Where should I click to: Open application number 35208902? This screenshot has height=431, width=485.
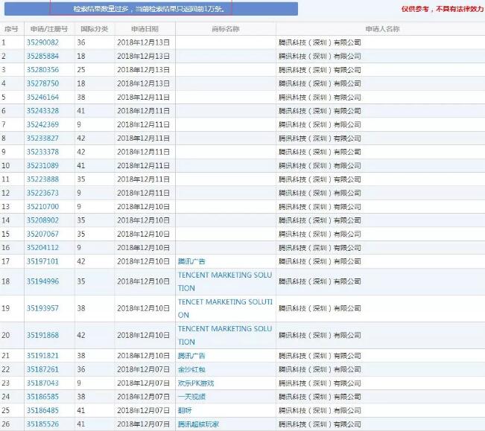coord(42,220)
